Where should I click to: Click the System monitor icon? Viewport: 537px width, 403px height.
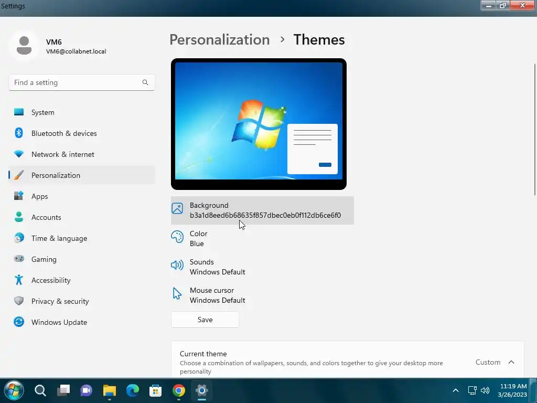[x=19, y=112]
